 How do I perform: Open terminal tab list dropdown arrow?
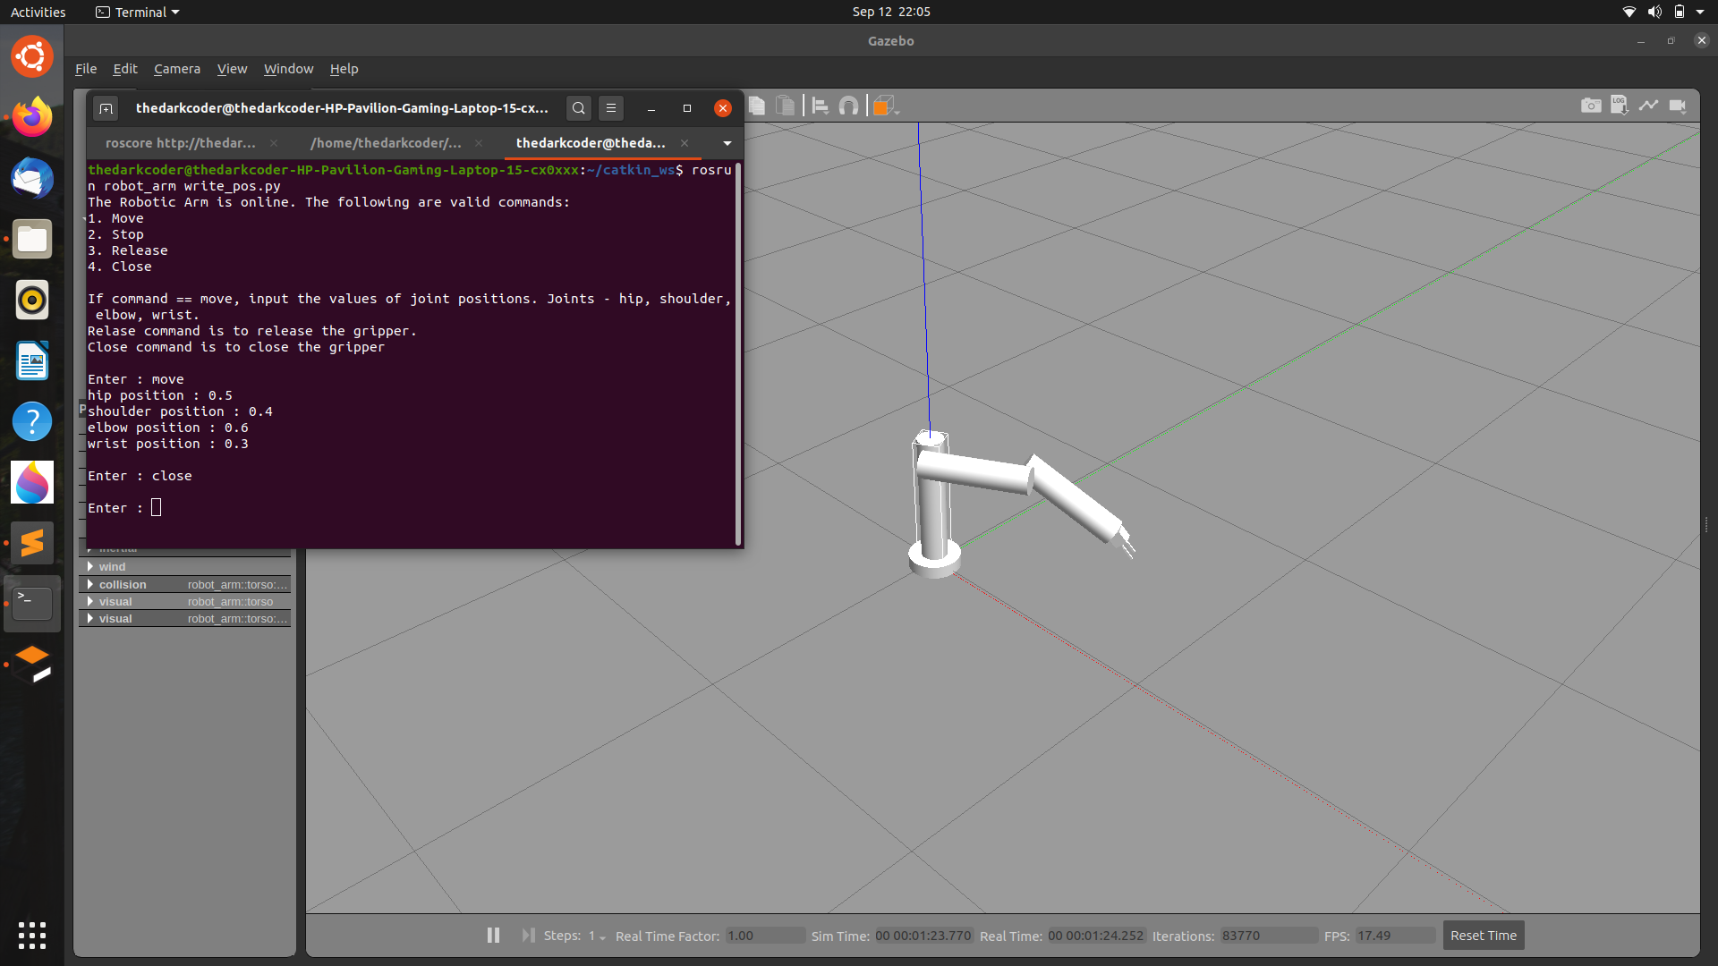tap(727, 143)
